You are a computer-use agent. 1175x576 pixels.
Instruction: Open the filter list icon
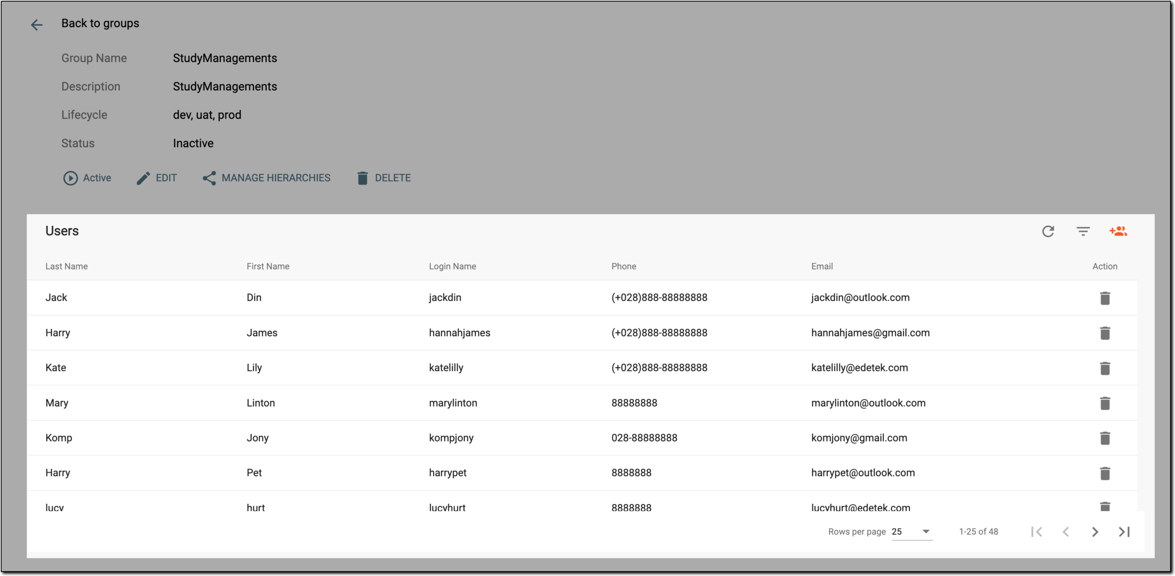click(1083, 231)
